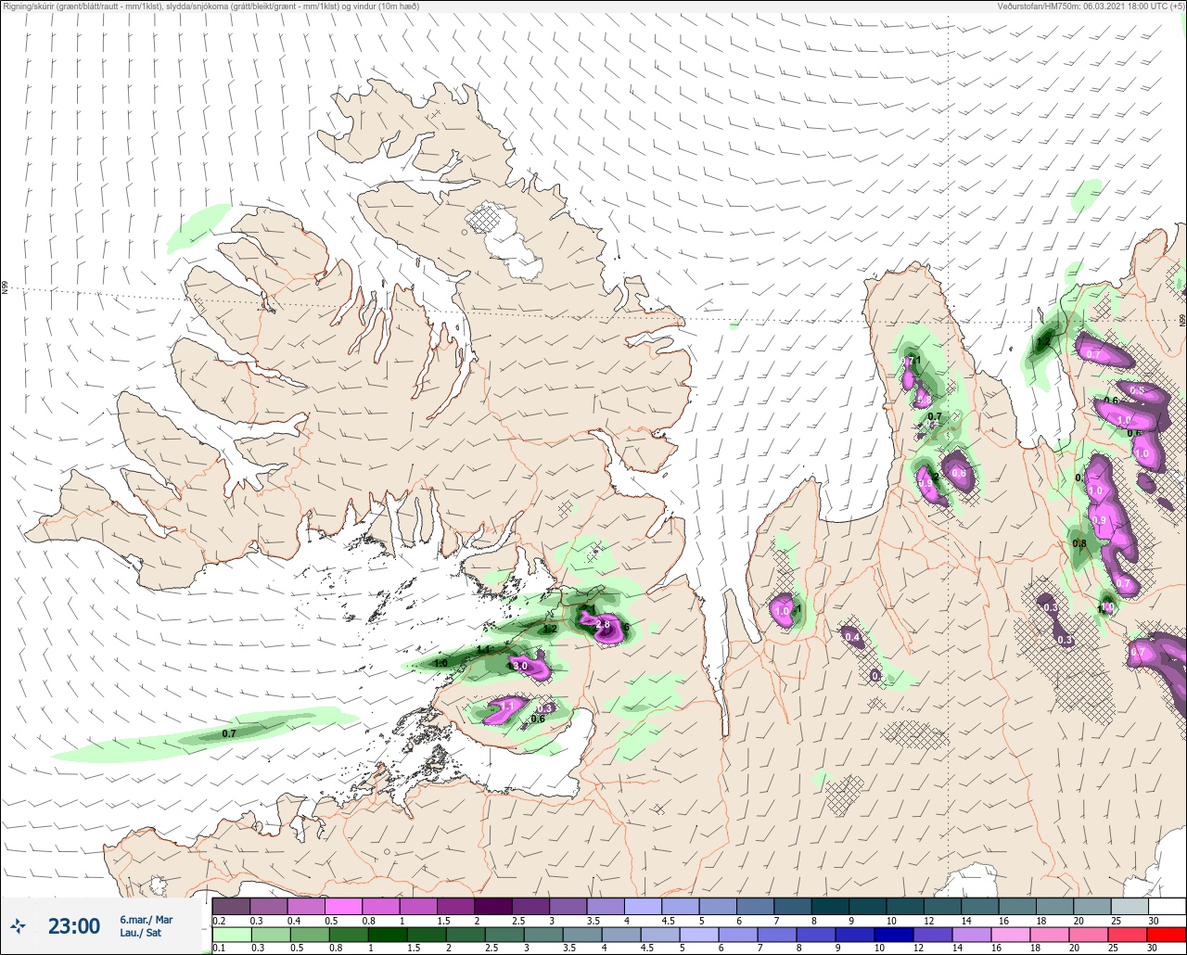Click the '0.1' label under the lower legend
This screenshot has width=1187, height=955.
(x=219, y=949)
